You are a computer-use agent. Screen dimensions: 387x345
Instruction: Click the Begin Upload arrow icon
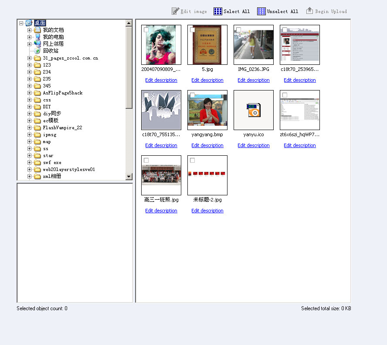[309, 10]
